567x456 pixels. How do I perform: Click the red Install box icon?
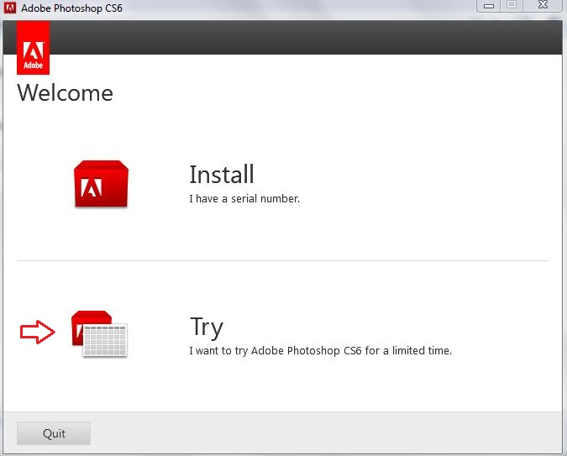101,184
